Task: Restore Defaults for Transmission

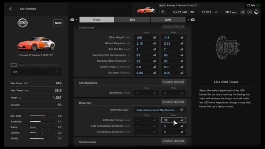Action: point(173,141)
